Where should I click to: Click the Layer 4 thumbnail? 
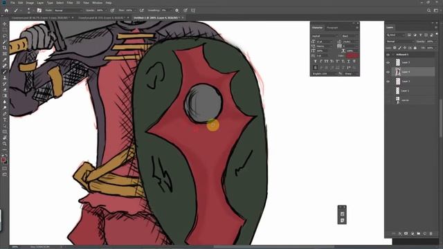click(398, 72)
